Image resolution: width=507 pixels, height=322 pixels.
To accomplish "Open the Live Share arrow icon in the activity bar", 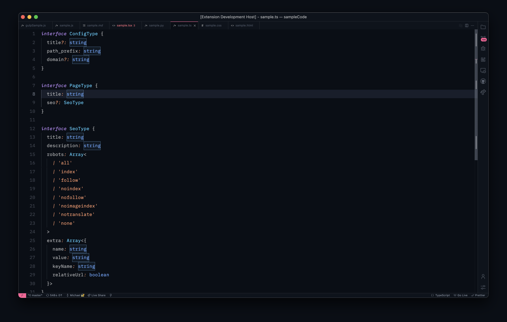I will pos(483,92).
